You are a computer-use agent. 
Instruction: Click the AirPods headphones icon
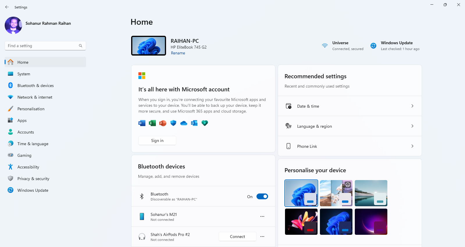pos(142,237)
